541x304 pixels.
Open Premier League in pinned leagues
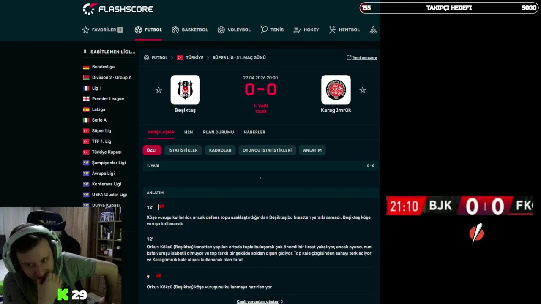(108, 99)
